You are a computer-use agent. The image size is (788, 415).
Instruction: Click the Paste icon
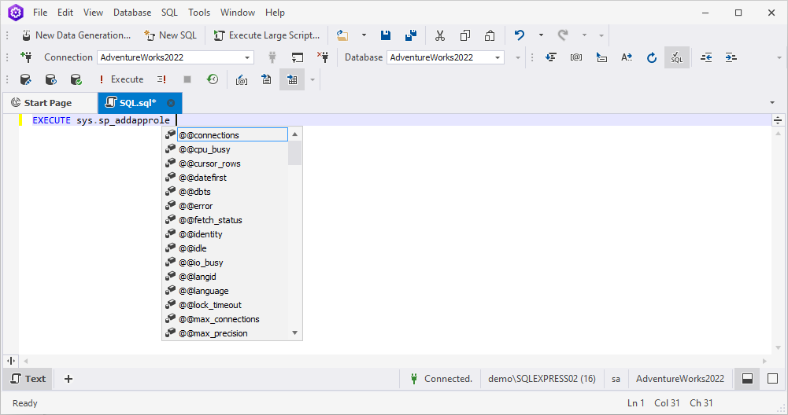(x=490, y=35)
